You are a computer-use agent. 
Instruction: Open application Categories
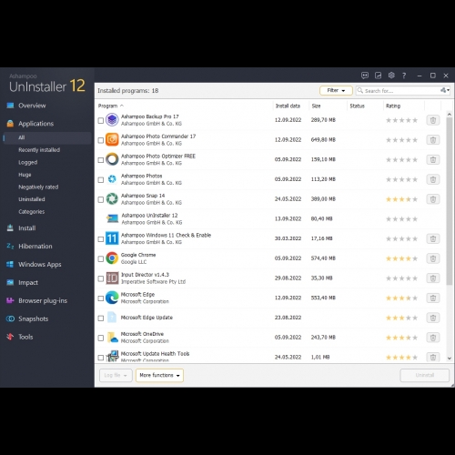click(32, 212)
